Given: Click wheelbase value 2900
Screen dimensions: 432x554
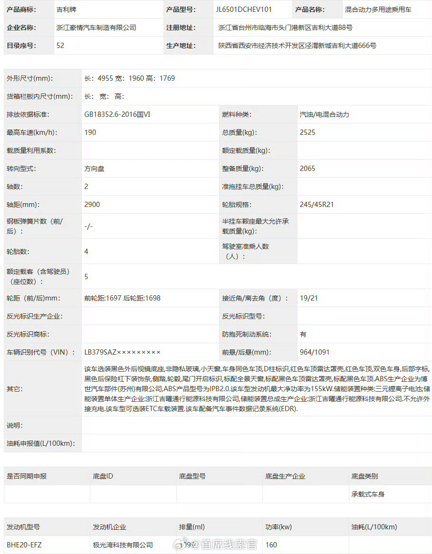Looking at the screenshot, I should tap(92, 205).
